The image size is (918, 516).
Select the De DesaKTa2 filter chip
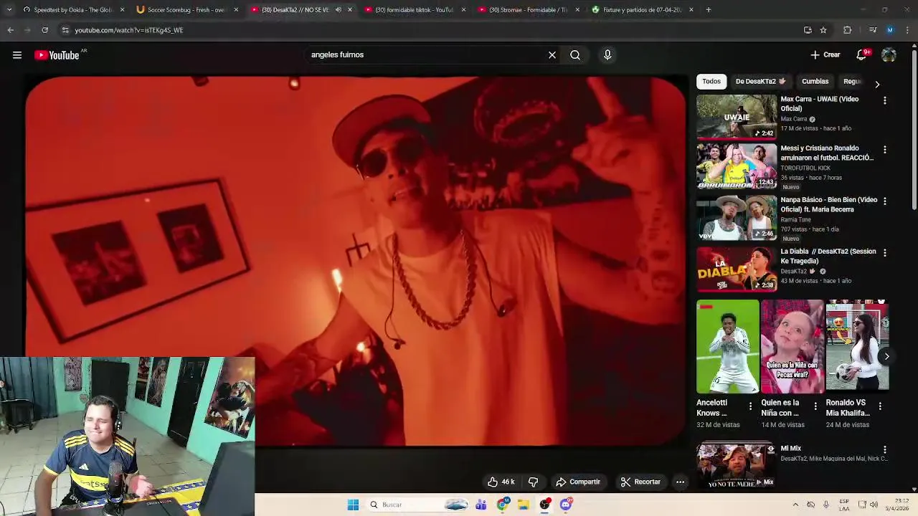760,82
